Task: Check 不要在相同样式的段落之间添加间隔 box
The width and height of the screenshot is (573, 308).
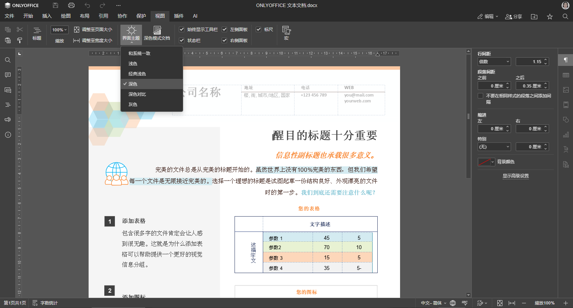Action: coord(480,96)
